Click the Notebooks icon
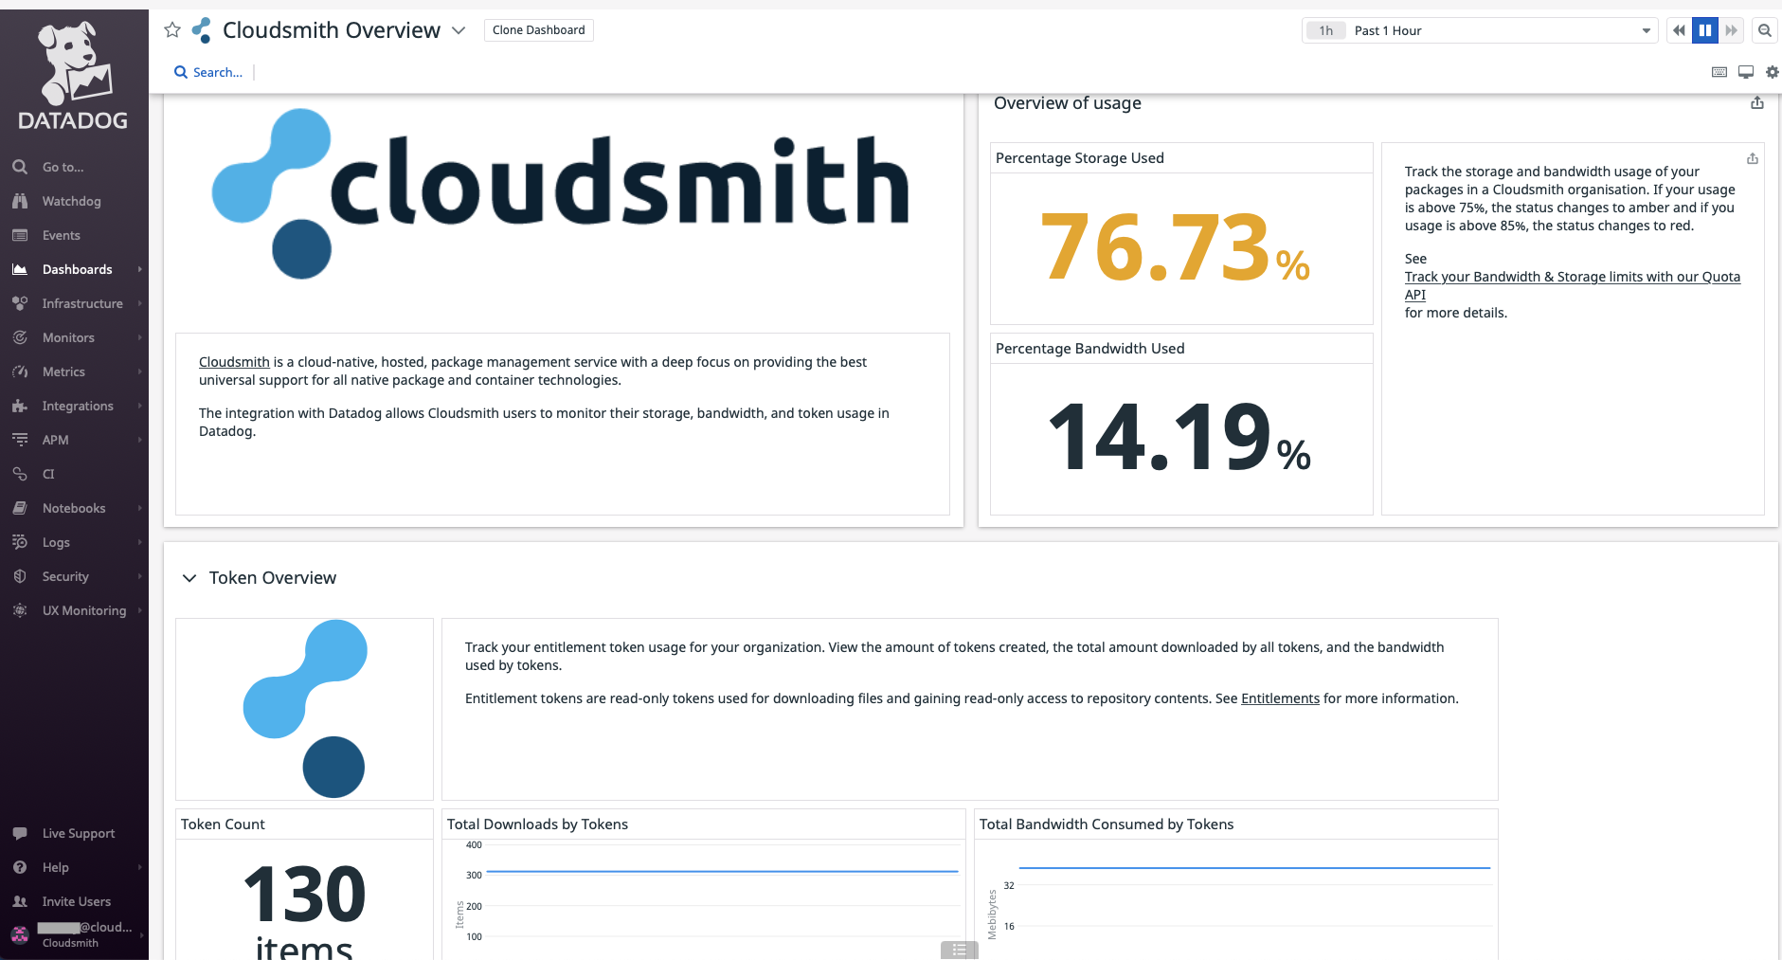This screenshot has width=1782, height=960. (20, 508)
